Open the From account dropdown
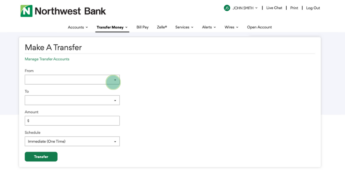Viewport: 345px width, 180px height. 72,80
